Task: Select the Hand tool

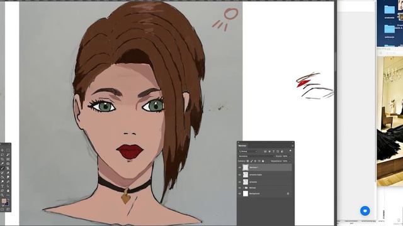Action: coord(8,191)
